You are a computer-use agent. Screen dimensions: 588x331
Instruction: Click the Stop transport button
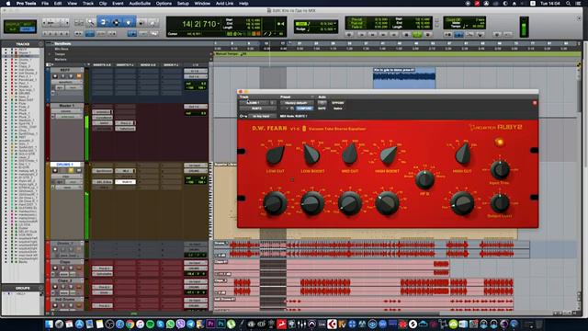coord(406,35)
